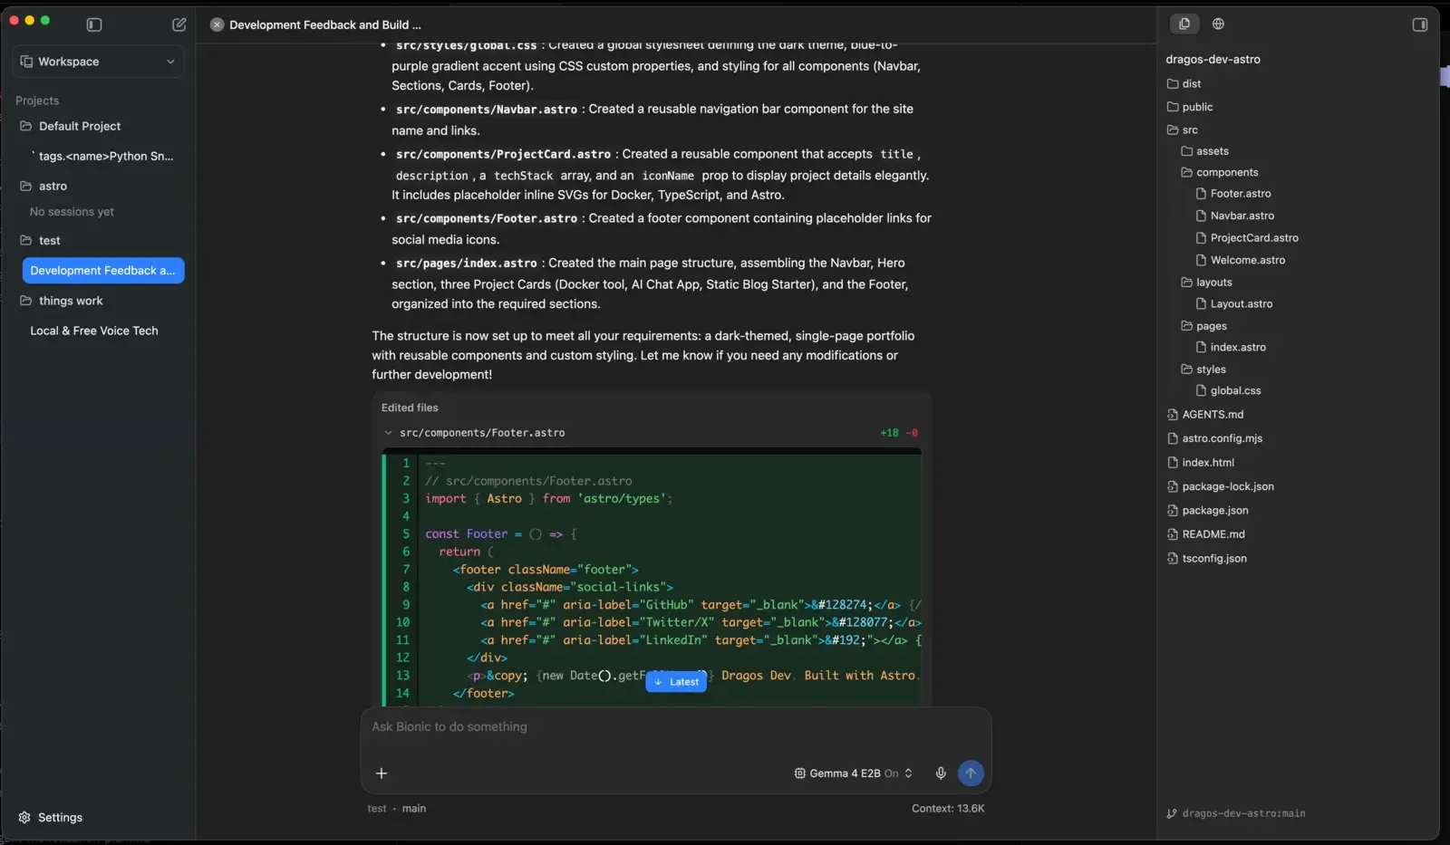The image size is (1450, 845).
Task: Open README.md file
Action: (1206, 534)
